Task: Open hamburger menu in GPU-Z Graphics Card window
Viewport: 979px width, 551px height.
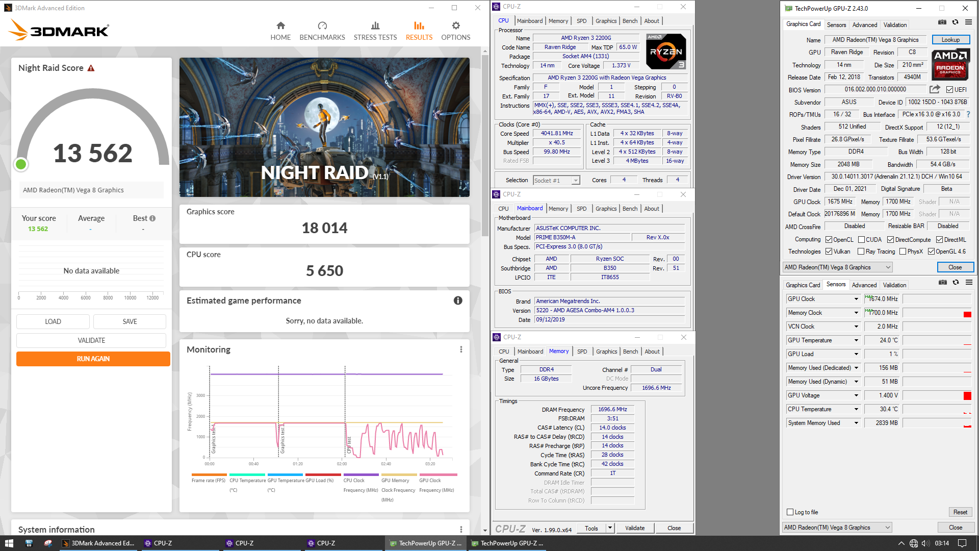Action: (968, 22)
